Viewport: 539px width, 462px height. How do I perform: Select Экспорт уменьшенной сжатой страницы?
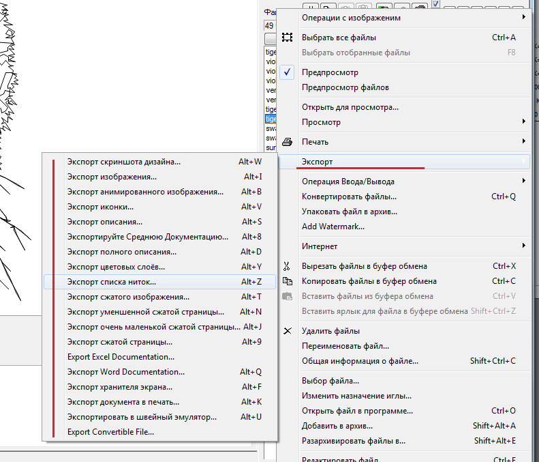point(160,312)
